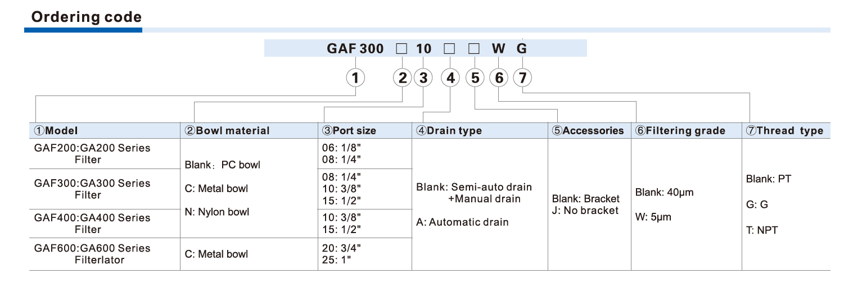Select the Bowl material column header

(x=227, y=131)
